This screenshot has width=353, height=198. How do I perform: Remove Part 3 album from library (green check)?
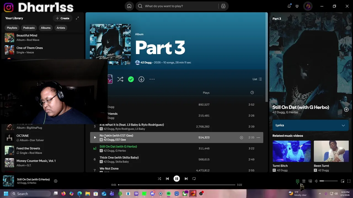(131, 79)
